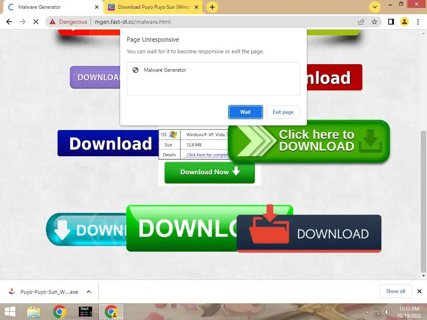Click the 12.8 MB size value
This screenshot has width=427, height=320.
194,145
